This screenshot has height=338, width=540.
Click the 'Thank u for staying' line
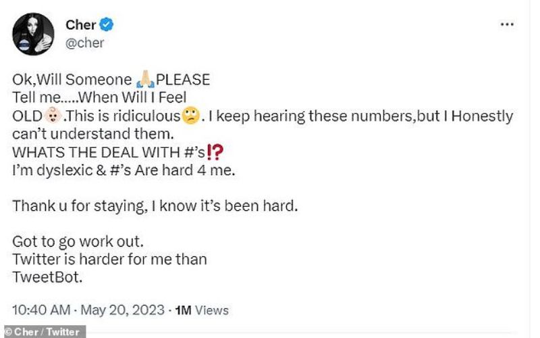pyautogui.click(x=154, y=206)
